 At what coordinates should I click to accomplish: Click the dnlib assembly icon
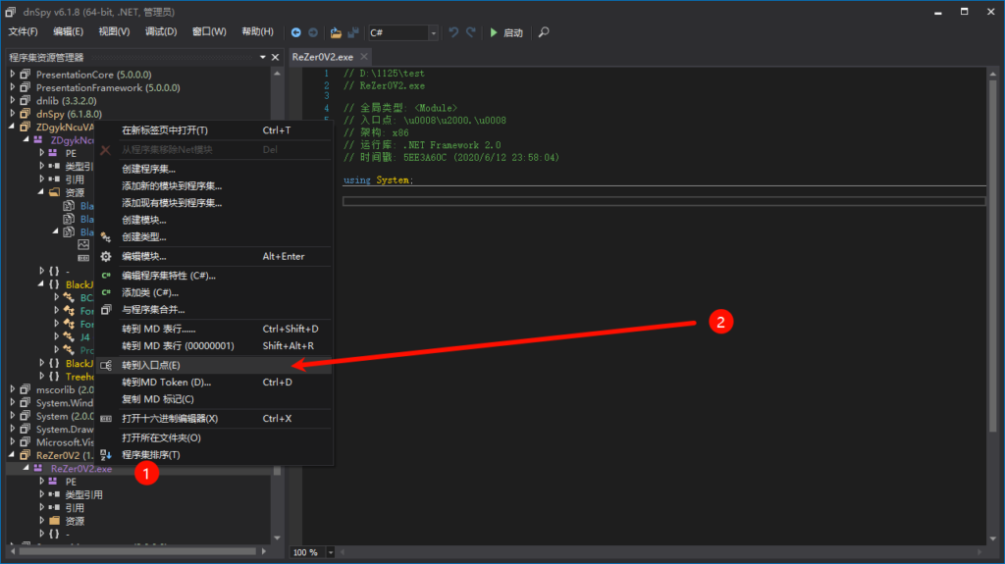[x=25, y=101]
